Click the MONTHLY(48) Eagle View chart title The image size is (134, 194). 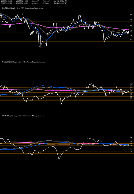24,116
